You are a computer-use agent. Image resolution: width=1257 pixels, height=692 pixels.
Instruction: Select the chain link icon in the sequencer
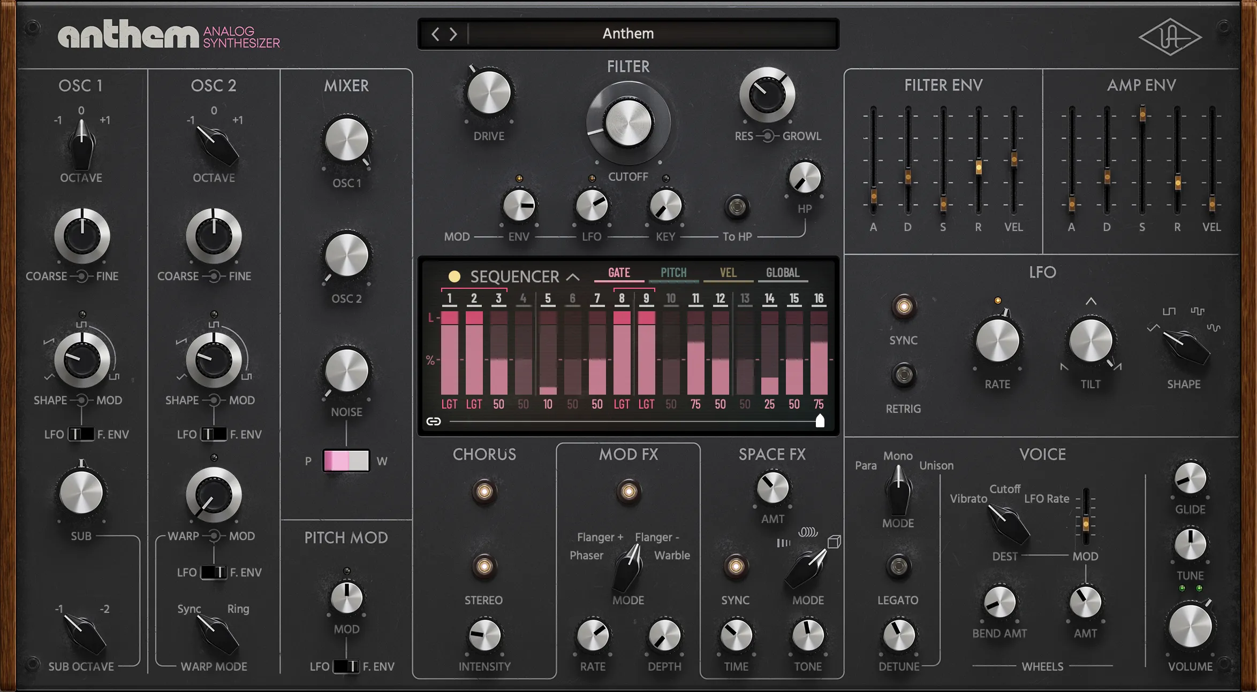(x=433, y=421)
